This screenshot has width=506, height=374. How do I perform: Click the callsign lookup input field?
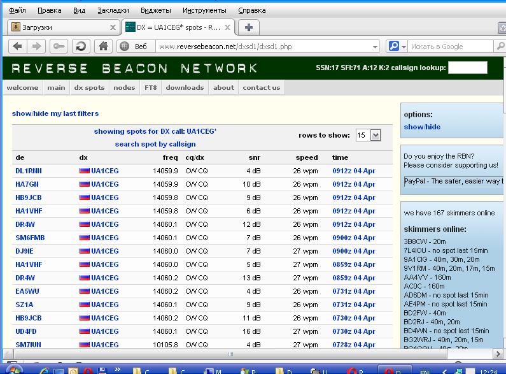click(468, 68)
